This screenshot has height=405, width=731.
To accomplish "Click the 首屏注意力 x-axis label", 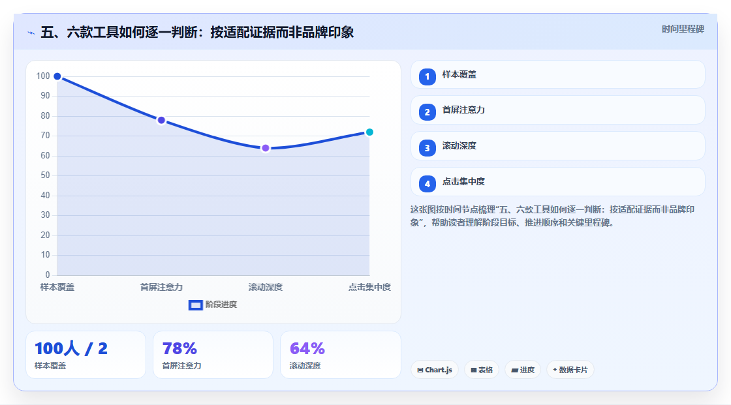I will pos(161,287).
